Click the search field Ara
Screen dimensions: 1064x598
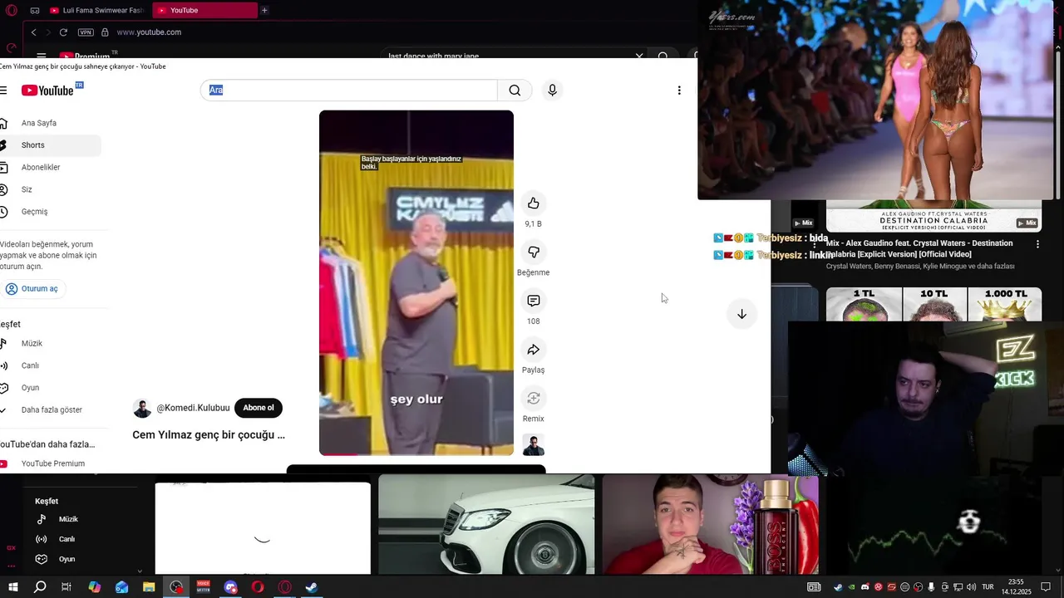pos(349,91)
